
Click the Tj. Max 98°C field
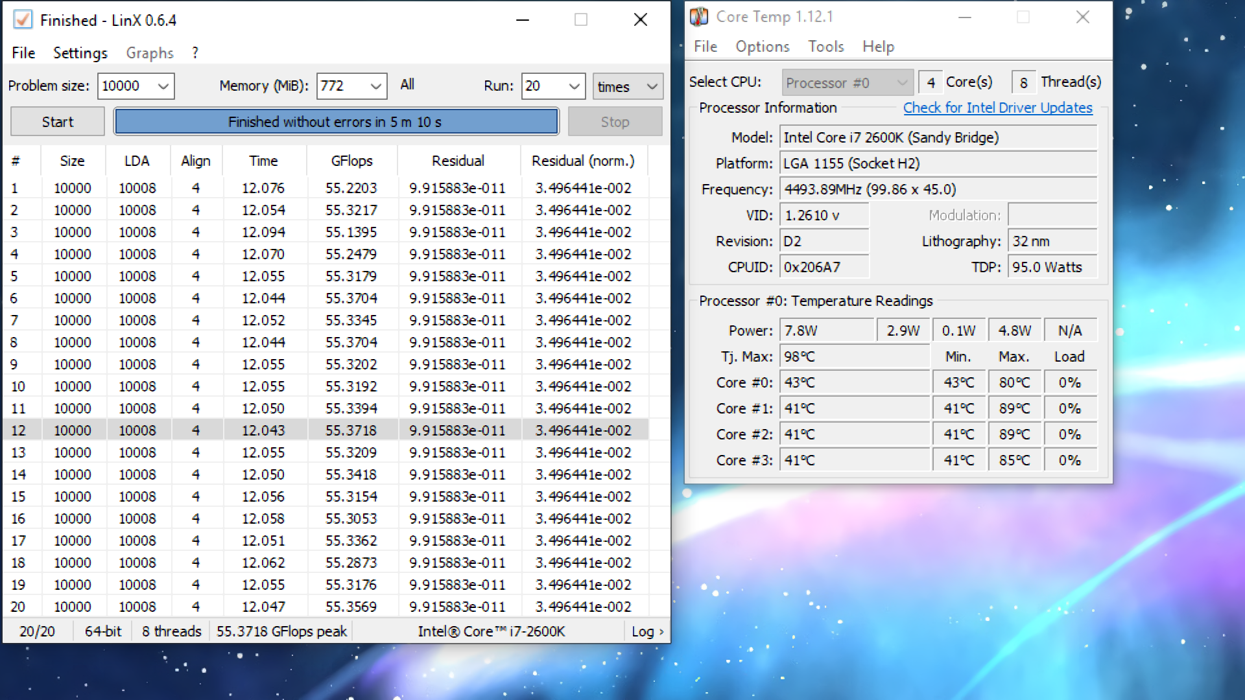[855, 356]
